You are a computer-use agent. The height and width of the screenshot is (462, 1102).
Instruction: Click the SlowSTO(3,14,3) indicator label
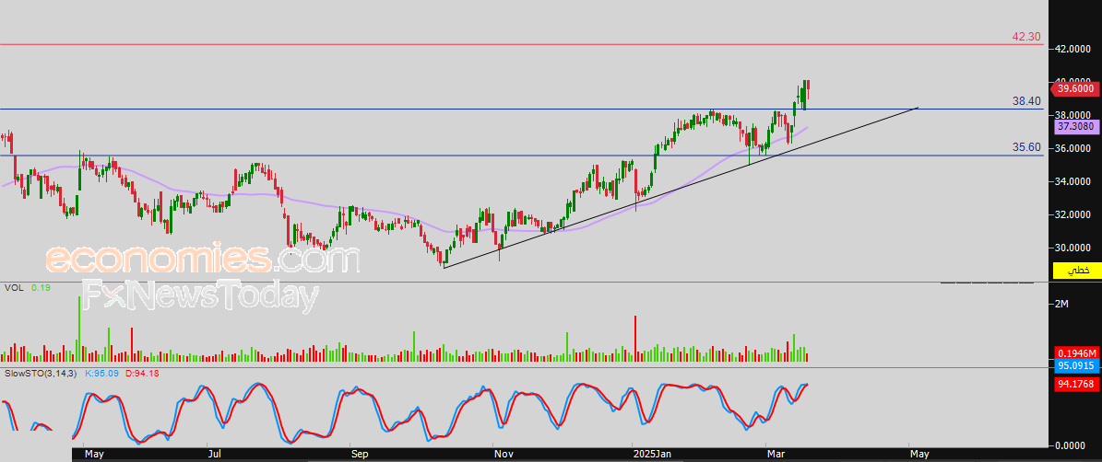tap(41, 373)
